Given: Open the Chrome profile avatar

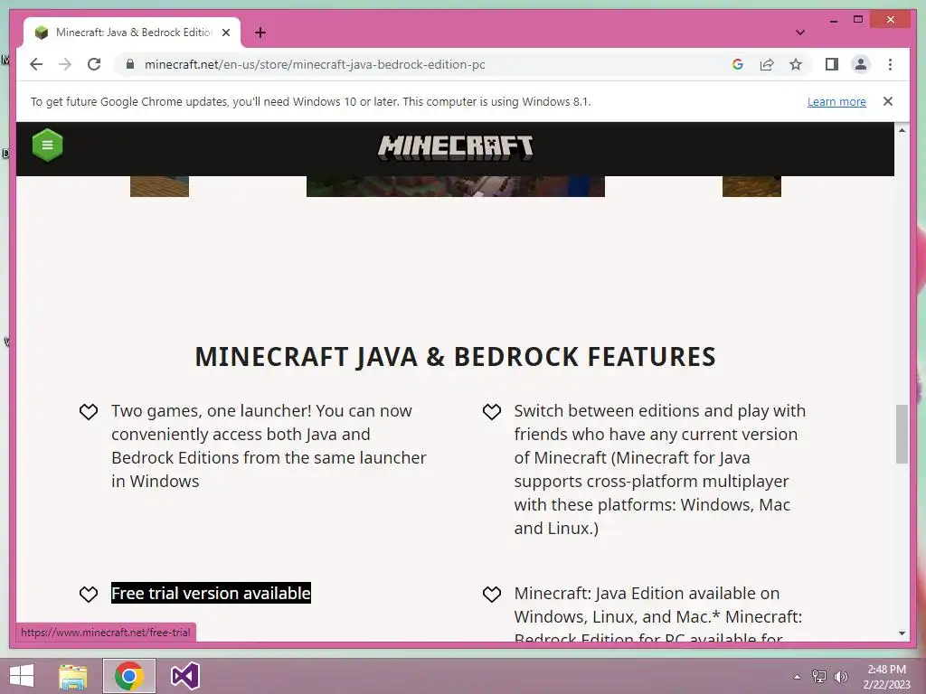Looking at the screenshot, I should point(861,64).
